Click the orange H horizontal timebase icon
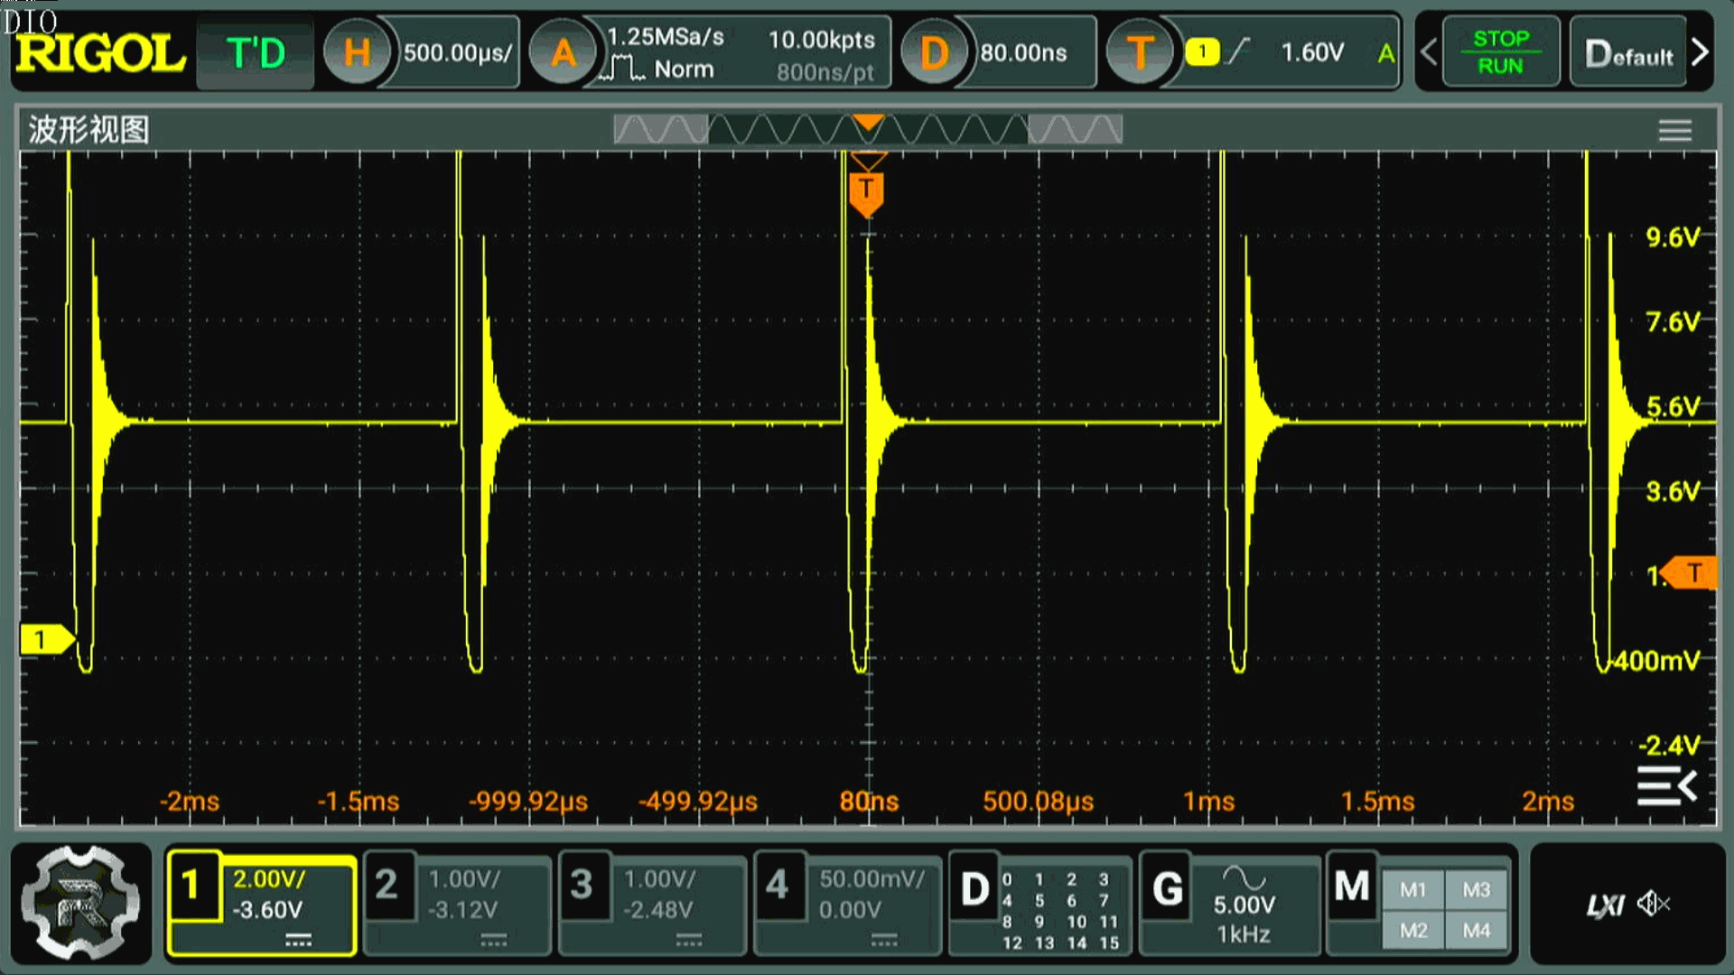Viewport: 1734px width, 975px height. pos(357,52)
